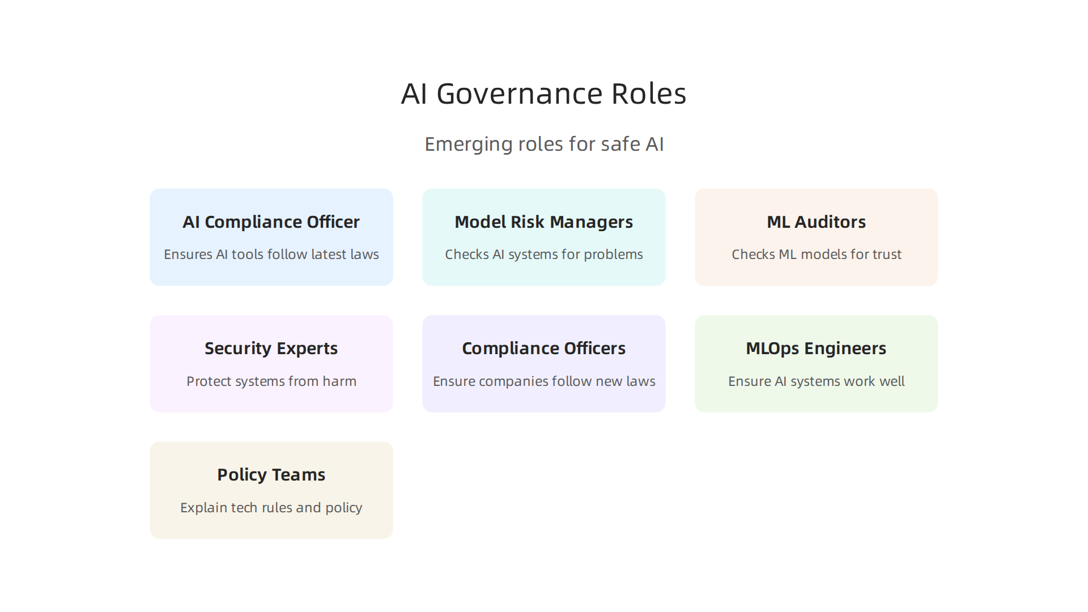Select the 'Compliance Officers' heading
The width and height of the screenshot is (1088, 612).
click(x=544, y=348)
